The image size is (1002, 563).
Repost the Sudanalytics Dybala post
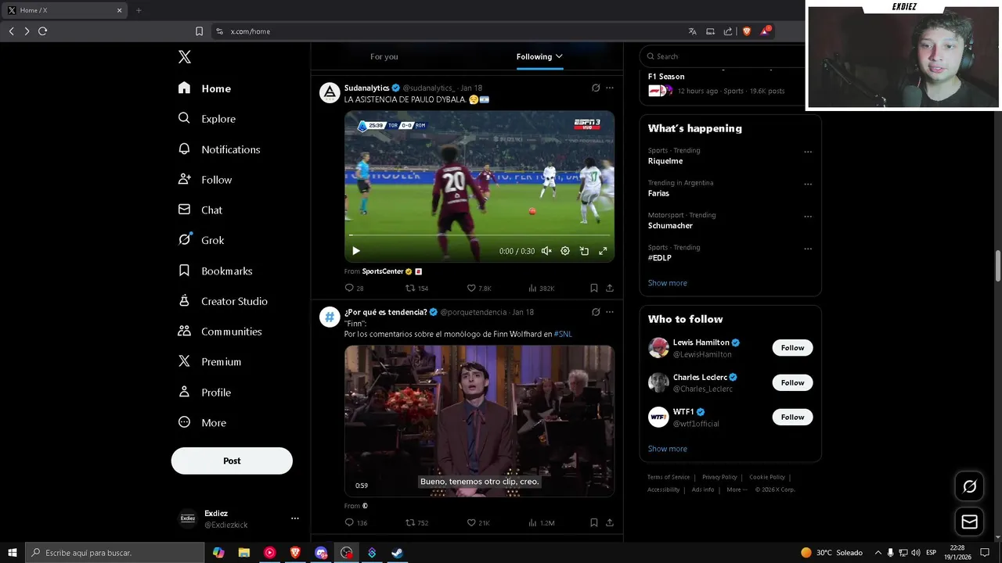point(416,288)
